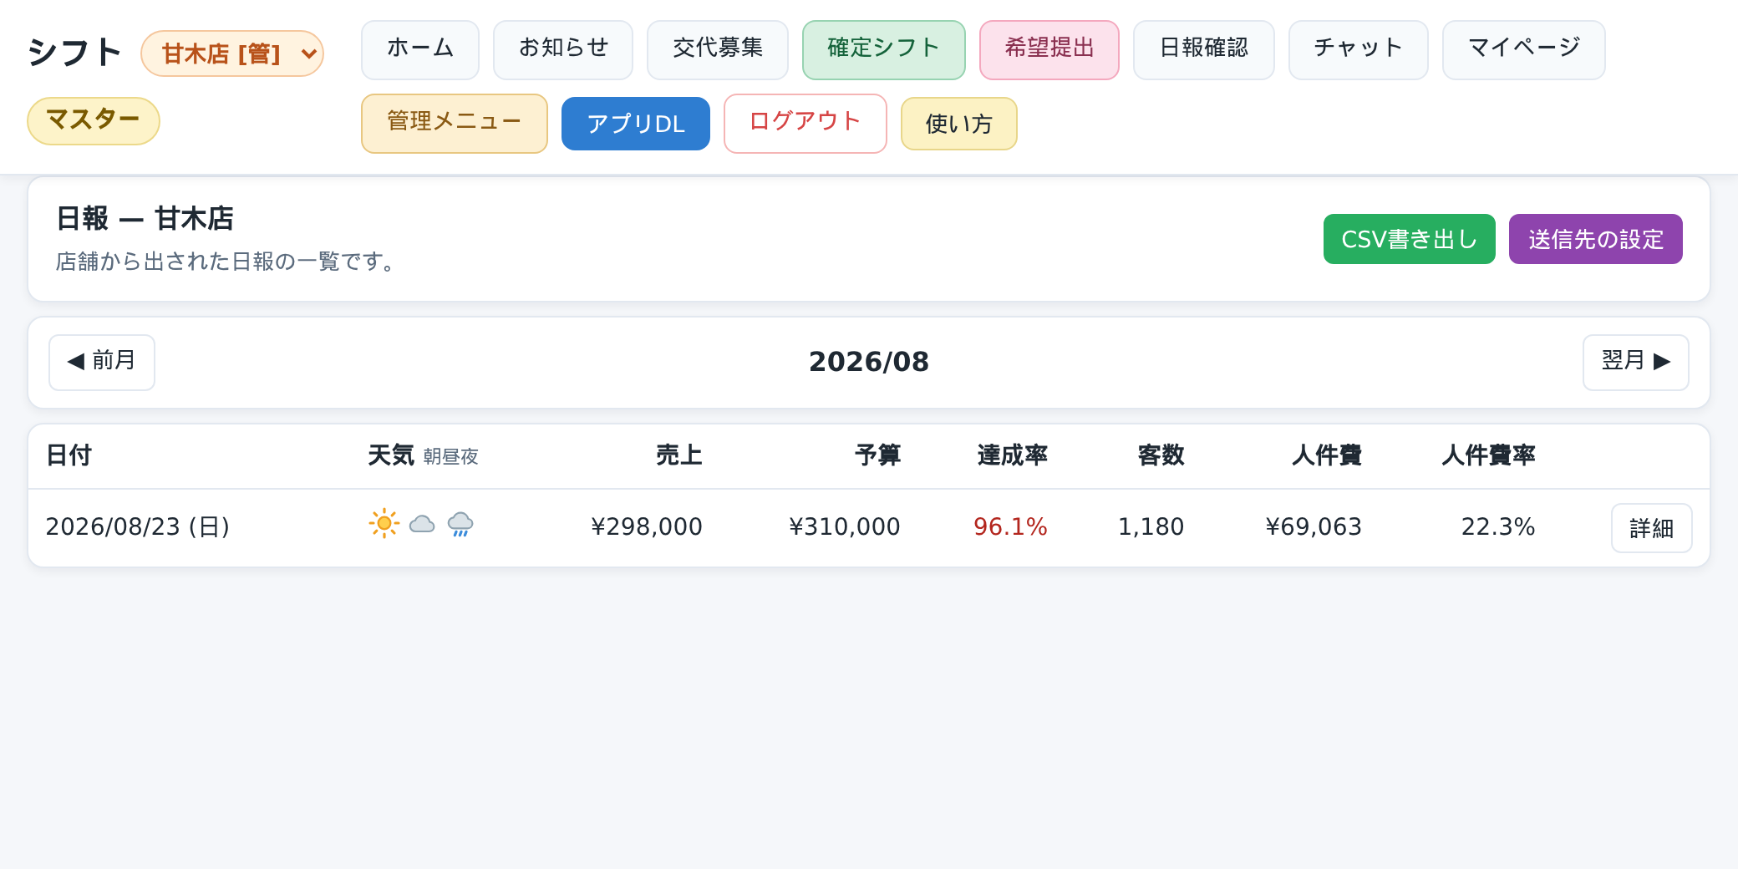Click the achievement rate 96.1%

(1010, 527)
